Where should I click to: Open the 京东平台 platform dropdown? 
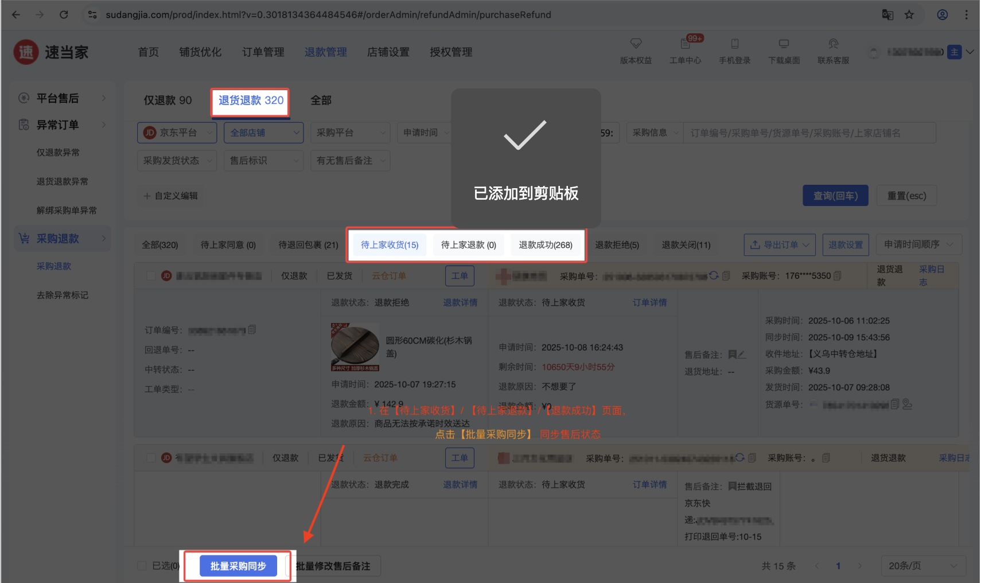tap(177, 133)
